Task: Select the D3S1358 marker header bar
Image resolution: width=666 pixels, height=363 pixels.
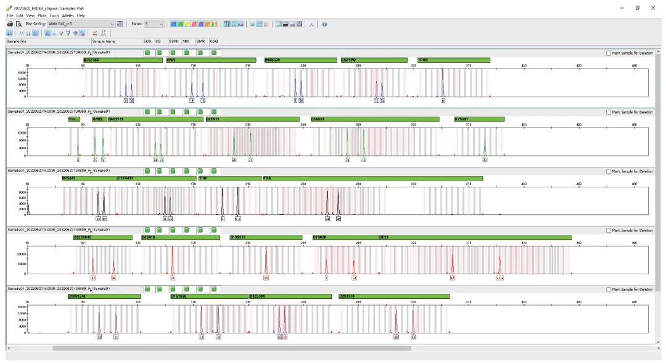Action: pos(123,60)
